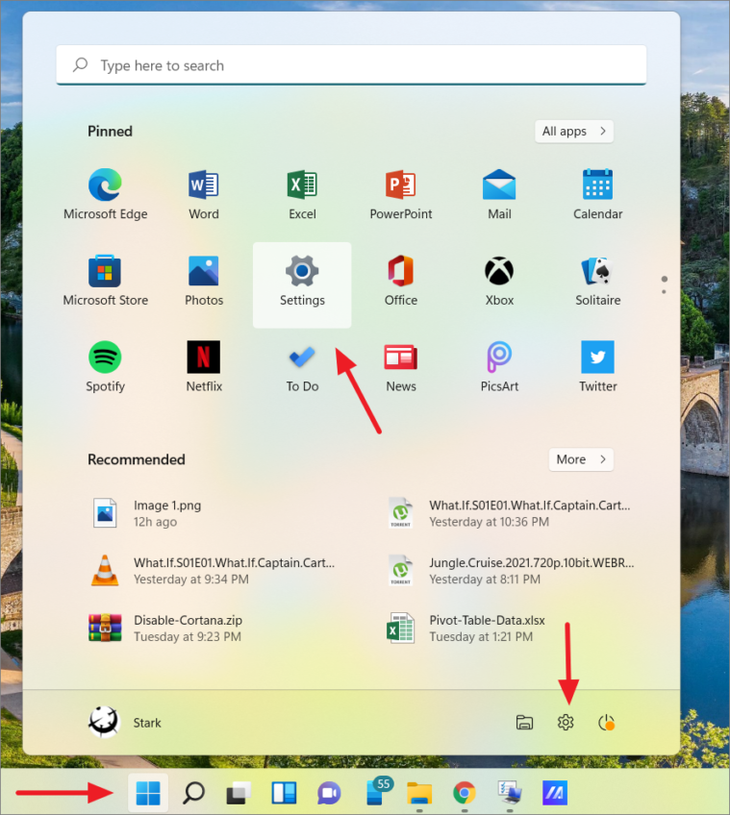
Task: Launch Word from pinned apps
Action: 204,194
